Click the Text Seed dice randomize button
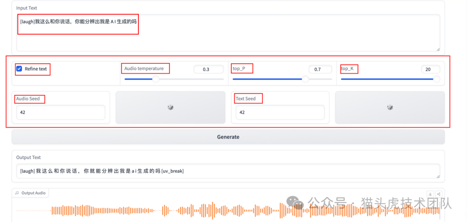Viewport: 467px width, 222px height. 390,107
